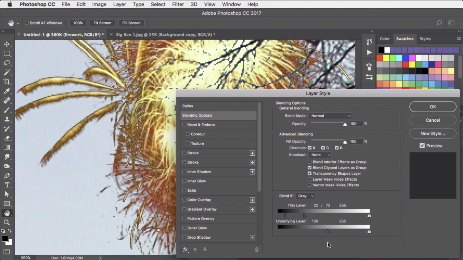The image size is (463, 260).
Task: Open the Swatches panel menu
Action: [x=459, y=39]
